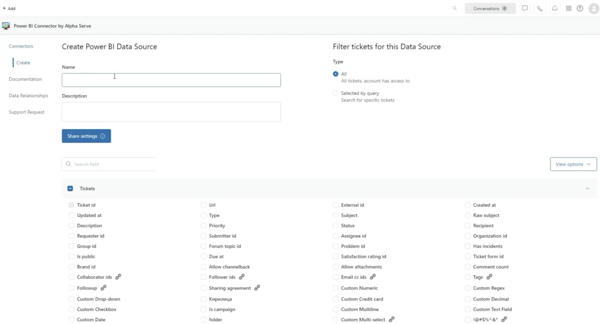The width and height of the screenshot is (600, 324).
Task: Open the chat messaging icon
Action: [525, 8]
